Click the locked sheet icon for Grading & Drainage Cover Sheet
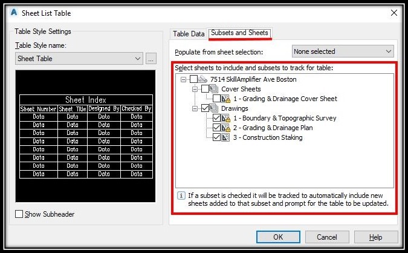This screenshot has height=253, width=408. tap(225, 99)
